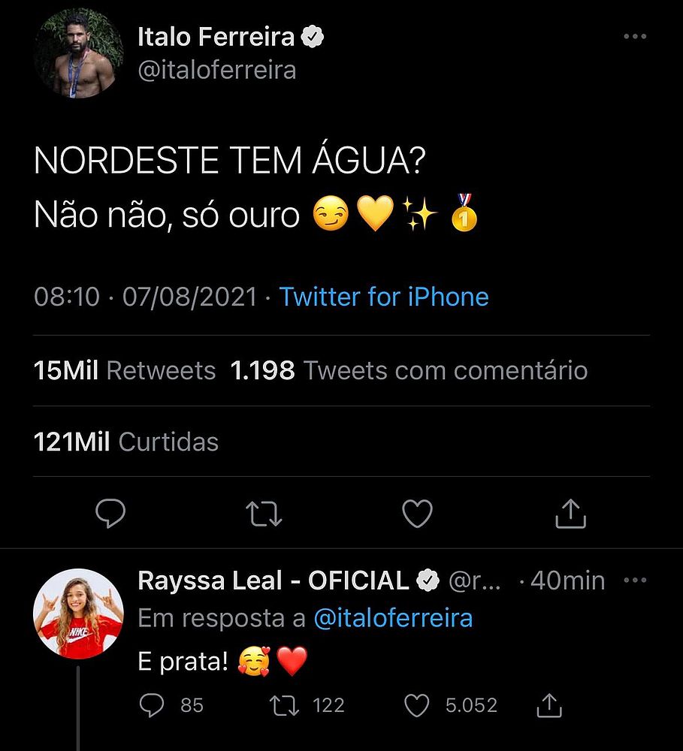
Task: Like Rayssa Leal's reply
Action: click(x=417, y=705)
